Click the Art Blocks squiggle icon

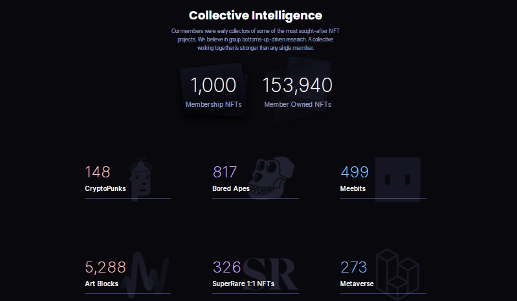coord(146,273)
